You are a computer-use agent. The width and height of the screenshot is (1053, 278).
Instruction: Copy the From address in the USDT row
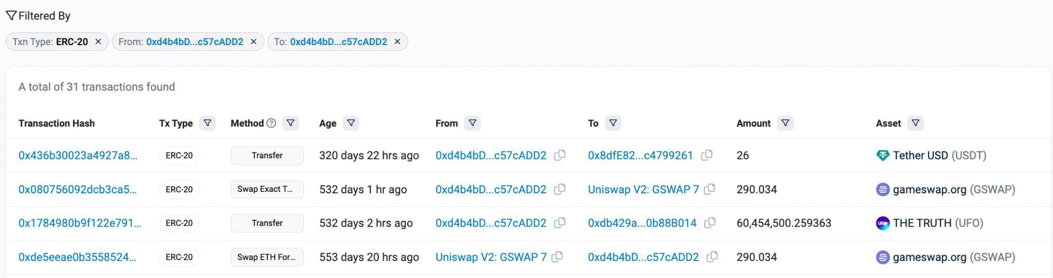[560, 155]
